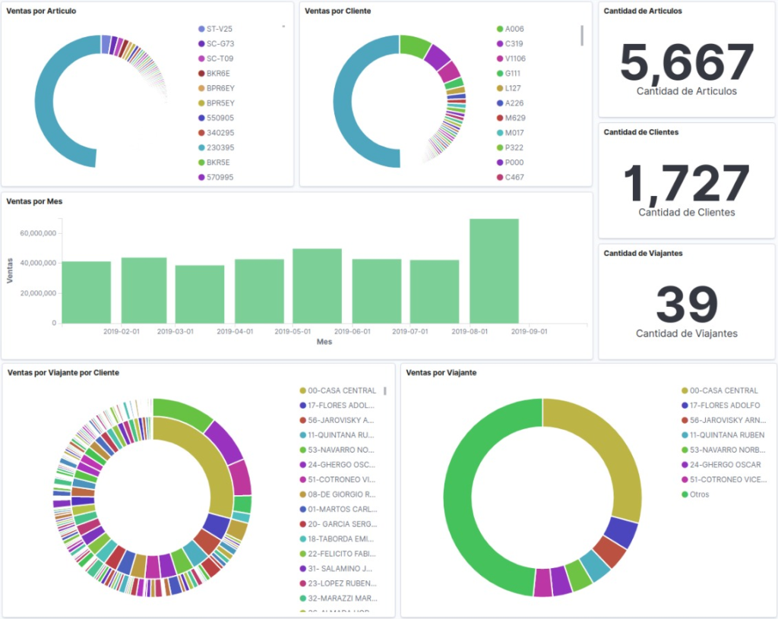The height and width of the screenshot is (619, 778).
Task: Click the 39 Cantidad de Viajantes metric
Action: pos(687,304)
